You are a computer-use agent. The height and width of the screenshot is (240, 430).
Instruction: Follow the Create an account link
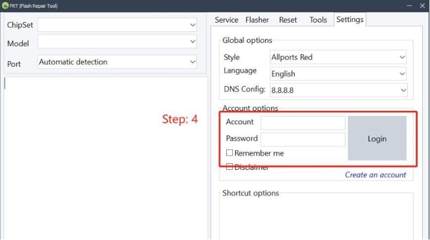(x=375, y=175)
